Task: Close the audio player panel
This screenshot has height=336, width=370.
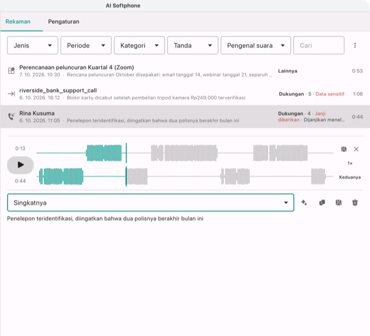Action: coord(356,149)
